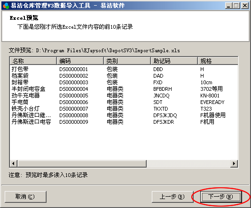Click the 类别 column header
The width and height of the screenshot is (251, 208).
tap(127, 61)
